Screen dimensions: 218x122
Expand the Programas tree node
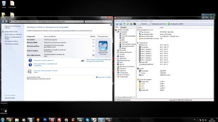pyautogui.click(x=116, y=68)
